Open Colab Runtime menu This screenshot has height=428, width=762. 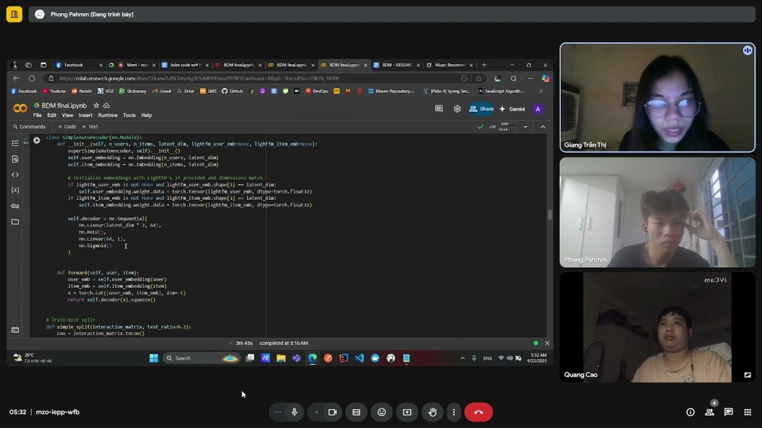tap(108, 115)
